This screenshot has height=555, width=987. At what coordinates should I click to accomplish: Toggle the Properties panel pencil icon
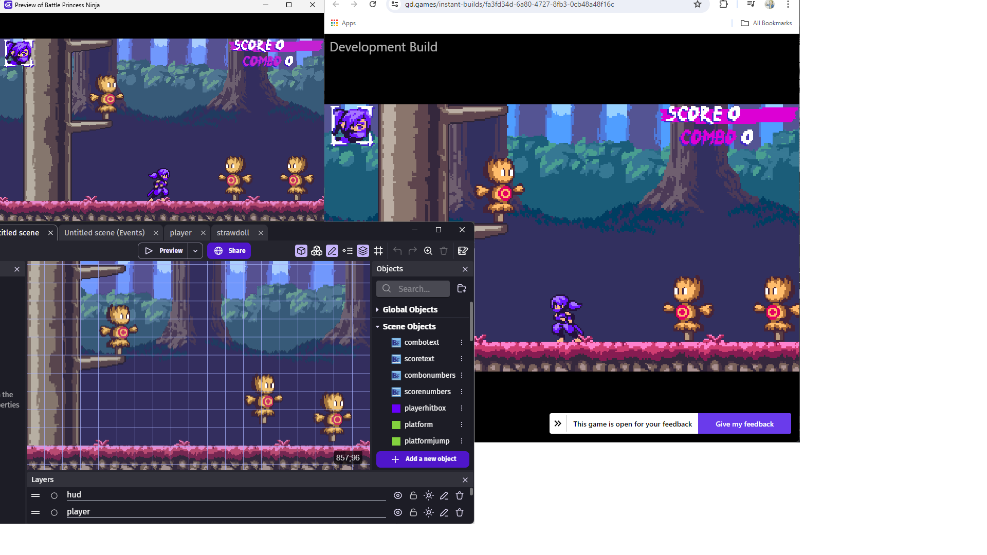click(332, 251)
